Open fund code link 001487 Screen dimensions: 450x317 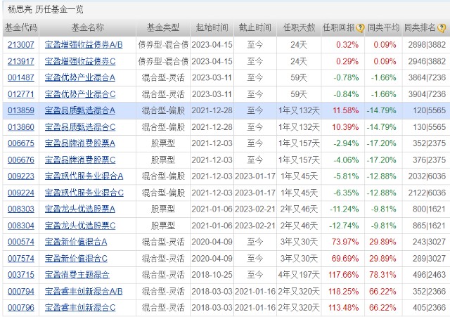click(21, 78)
